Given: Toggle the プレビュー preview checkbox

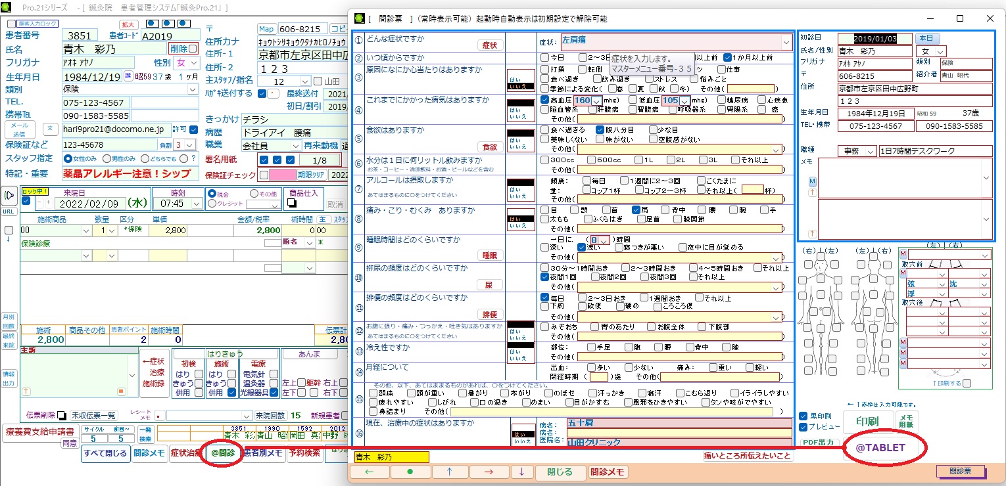Looking at the screenshot, I should (x=803, y=427).
